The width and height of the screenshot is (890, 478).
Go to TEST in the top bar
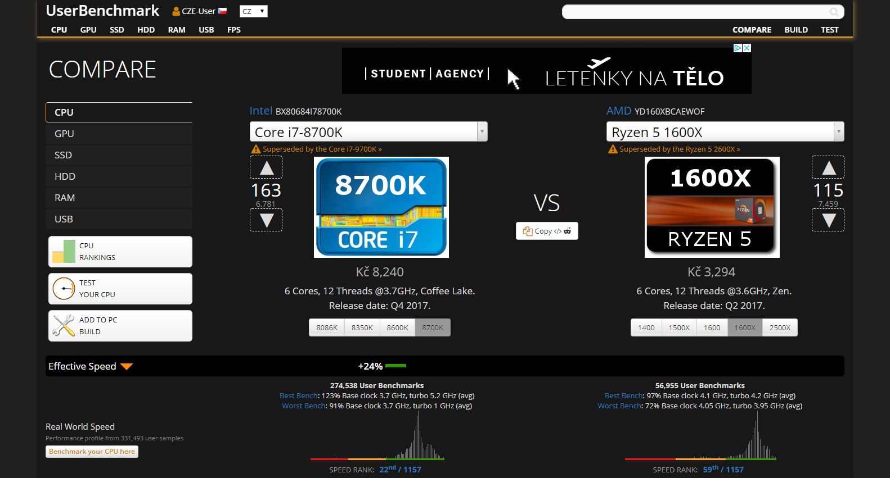tap(830, 30)
